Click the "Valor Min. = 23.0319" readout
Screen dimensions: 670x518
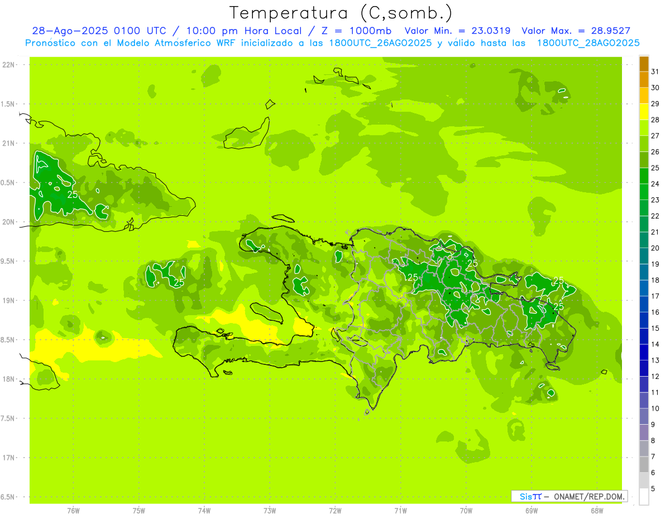pos(458,31)
